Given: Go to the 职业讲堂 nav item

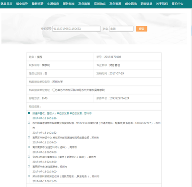Looking at the screenshot, I should point(146,4).
